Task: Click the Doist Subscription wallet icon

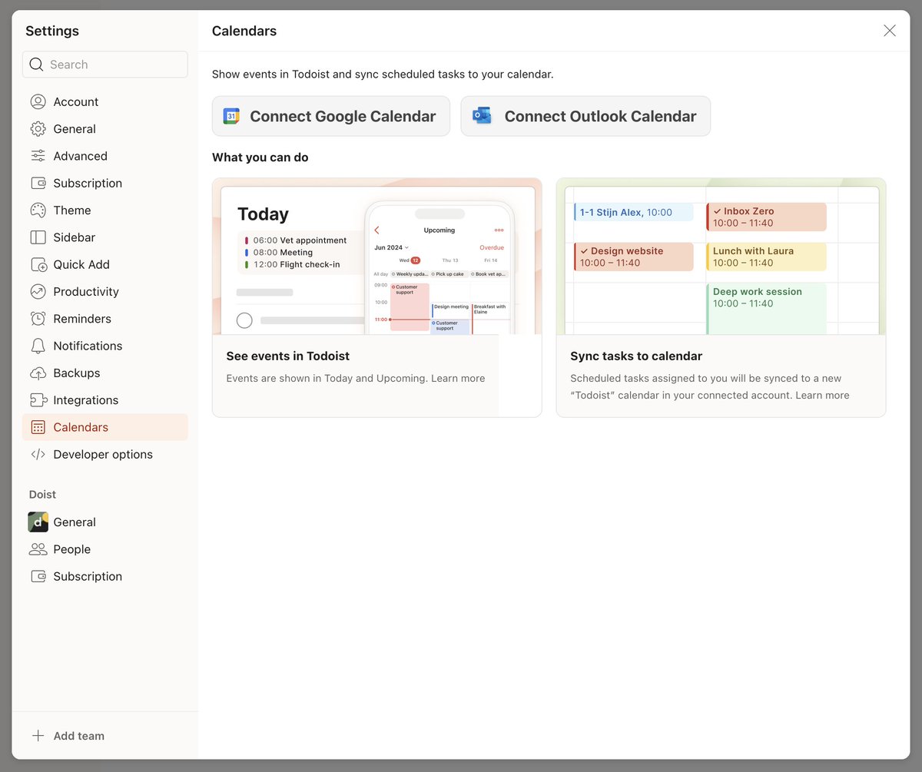Action: pyautogui.click(x=38, y=576)
